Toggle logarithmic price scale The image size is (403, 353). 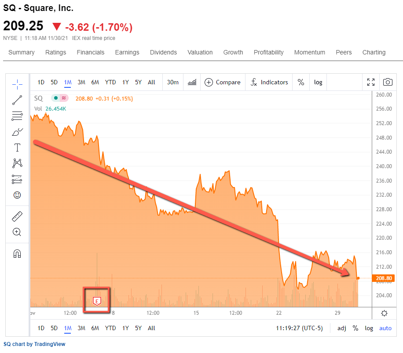coord(318,82)
